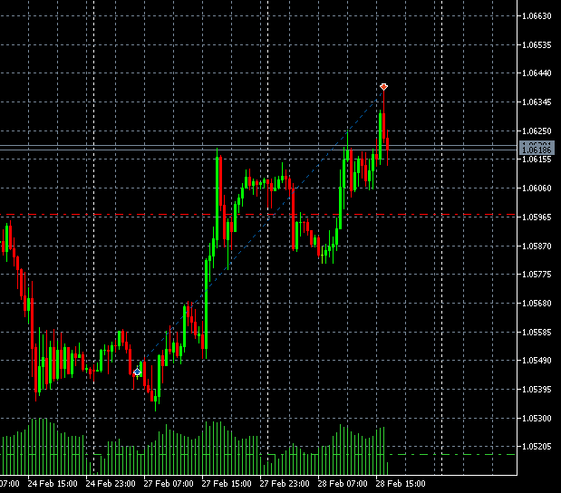Click the red sell arrow trade marker
This screenshot has height=493, width=561.
[x=383, y=87]
